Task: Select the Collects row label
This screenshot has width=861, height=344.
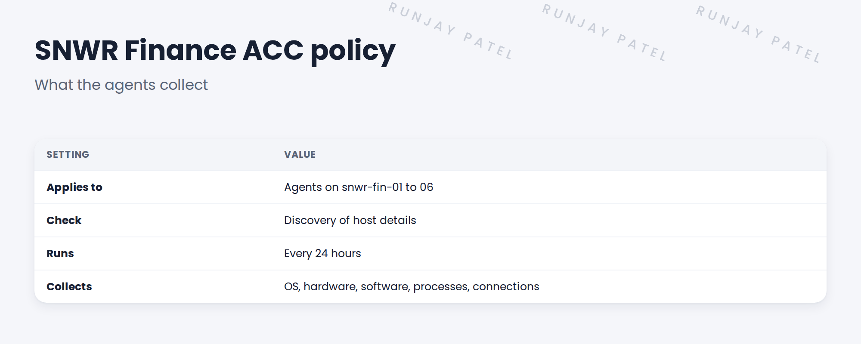Action: pyautogui.click(x=69, y=286)
